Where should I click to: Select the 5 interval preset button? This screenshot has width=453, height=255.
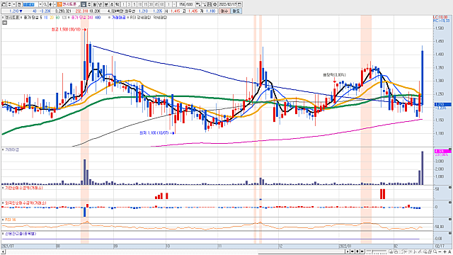[134, 4]
